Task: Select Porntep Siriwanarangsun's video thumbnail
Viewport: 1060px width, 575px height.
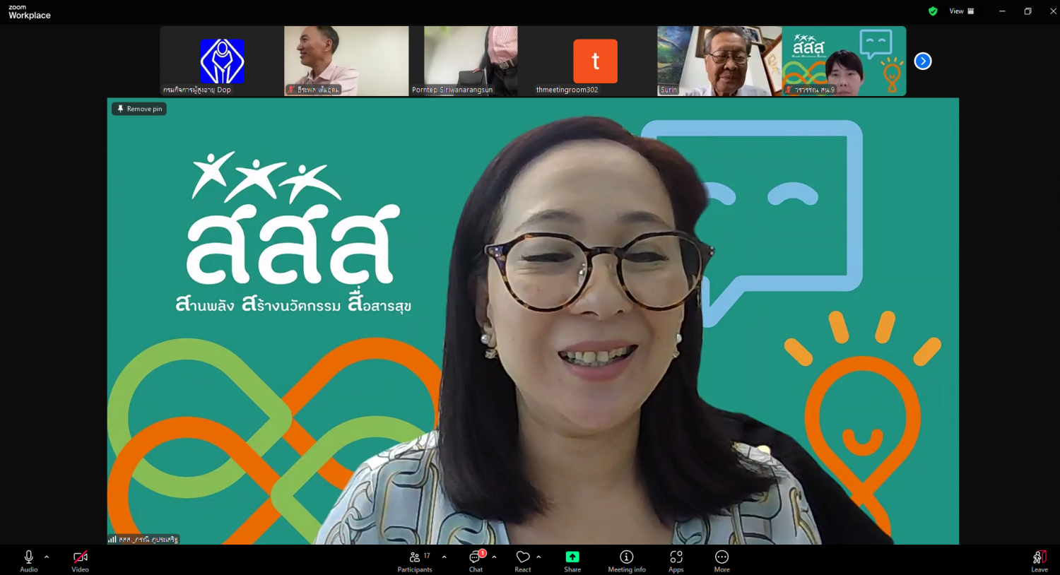Action: point(471,61)
